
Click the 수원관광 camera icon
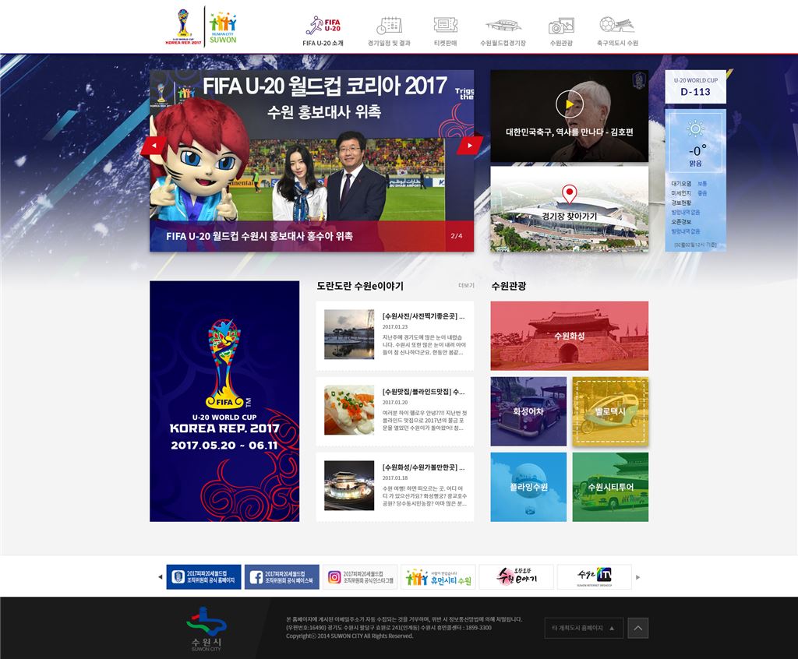click(561, 26)
